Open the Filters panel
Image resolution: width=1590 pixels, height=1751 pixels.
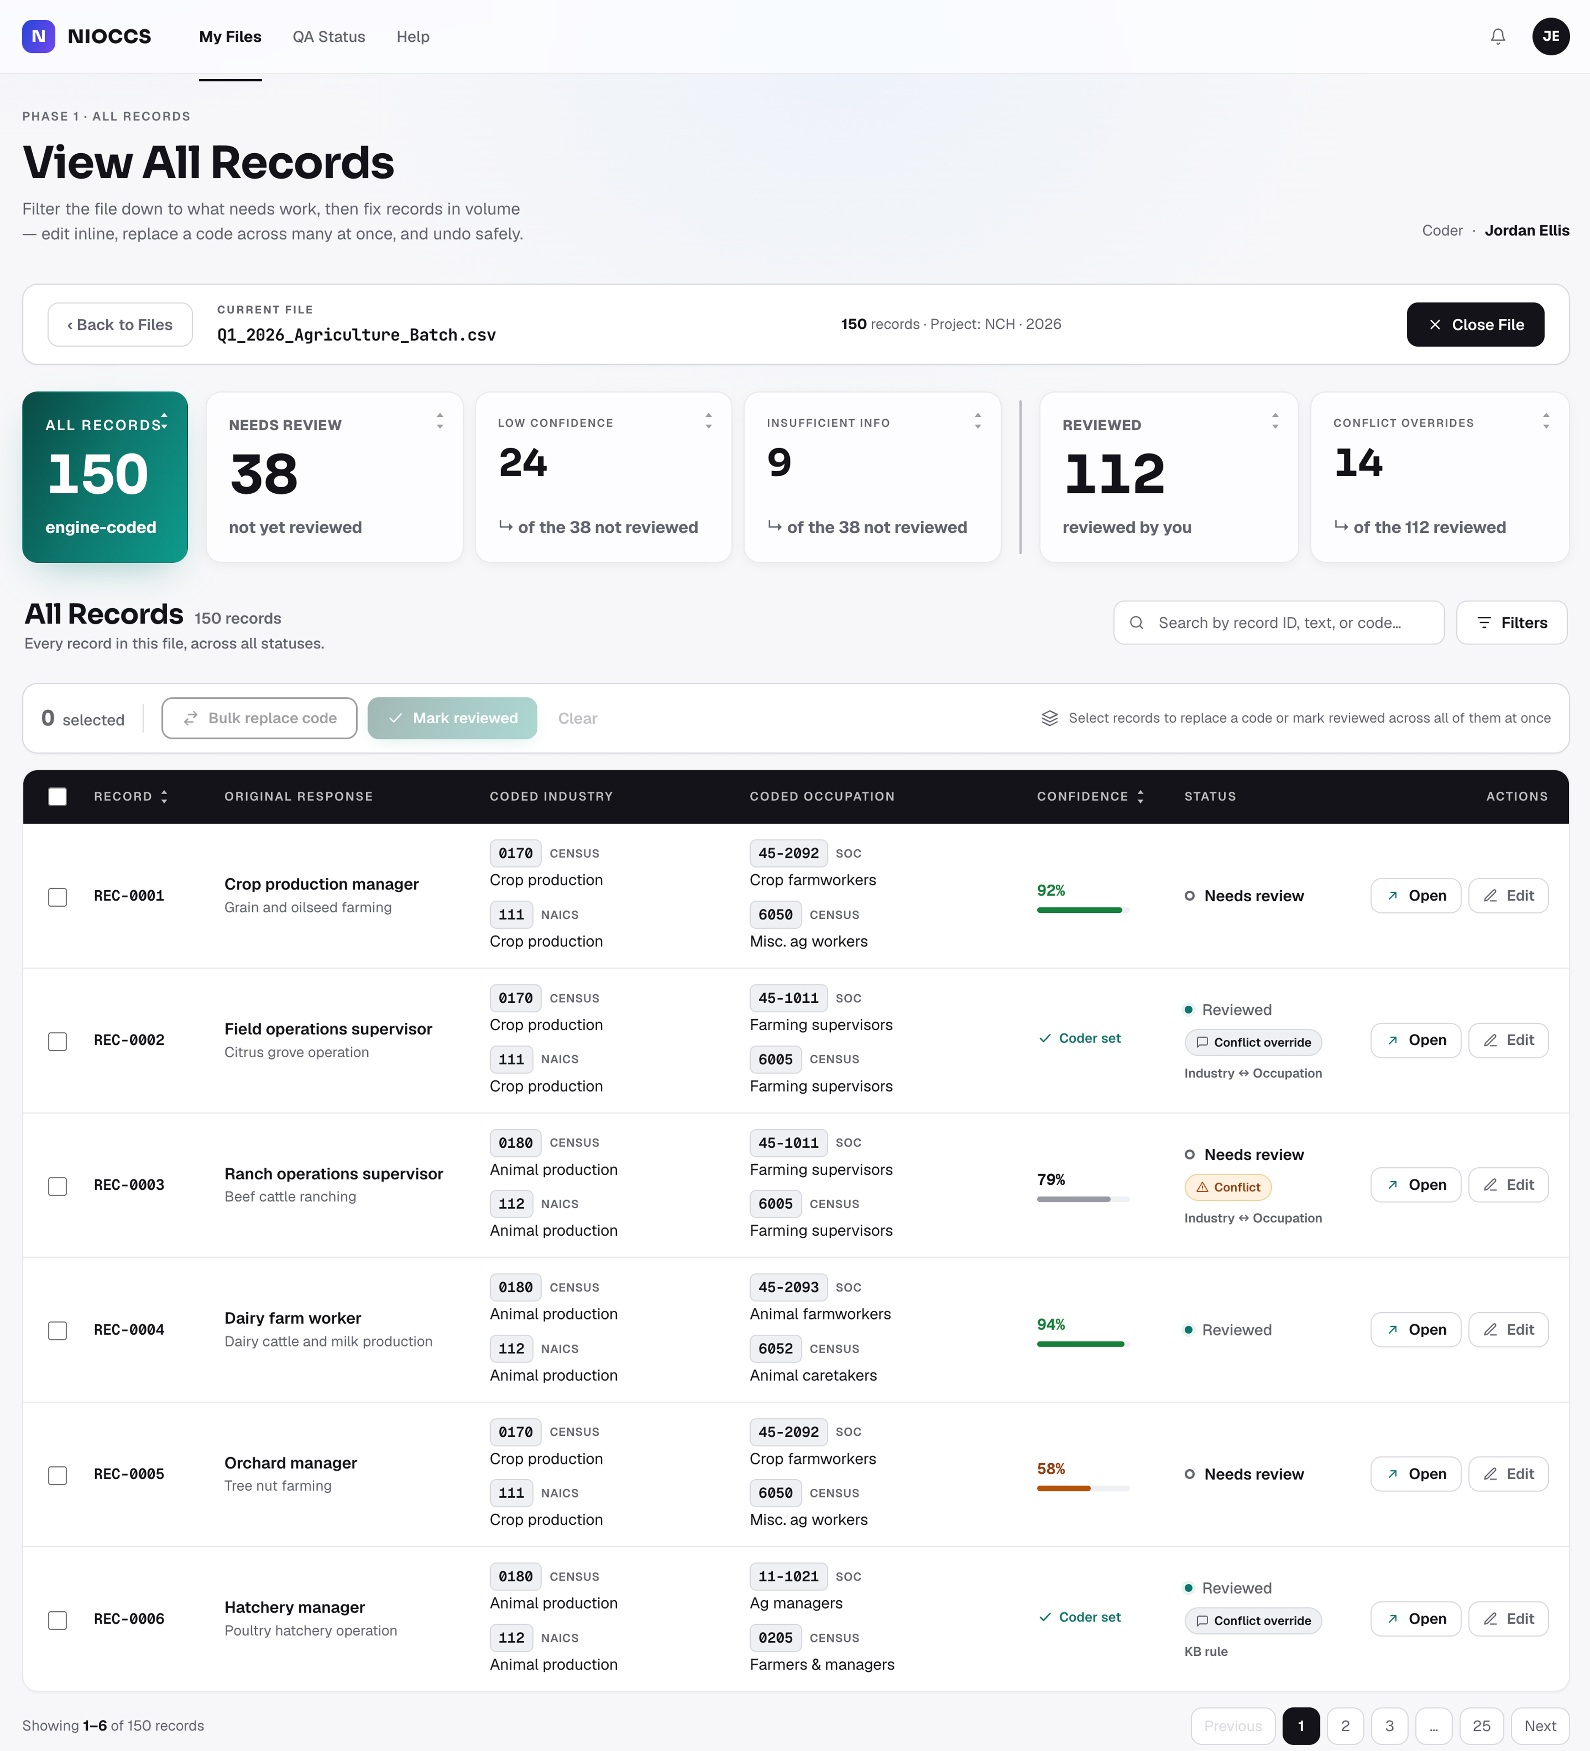1511,623
